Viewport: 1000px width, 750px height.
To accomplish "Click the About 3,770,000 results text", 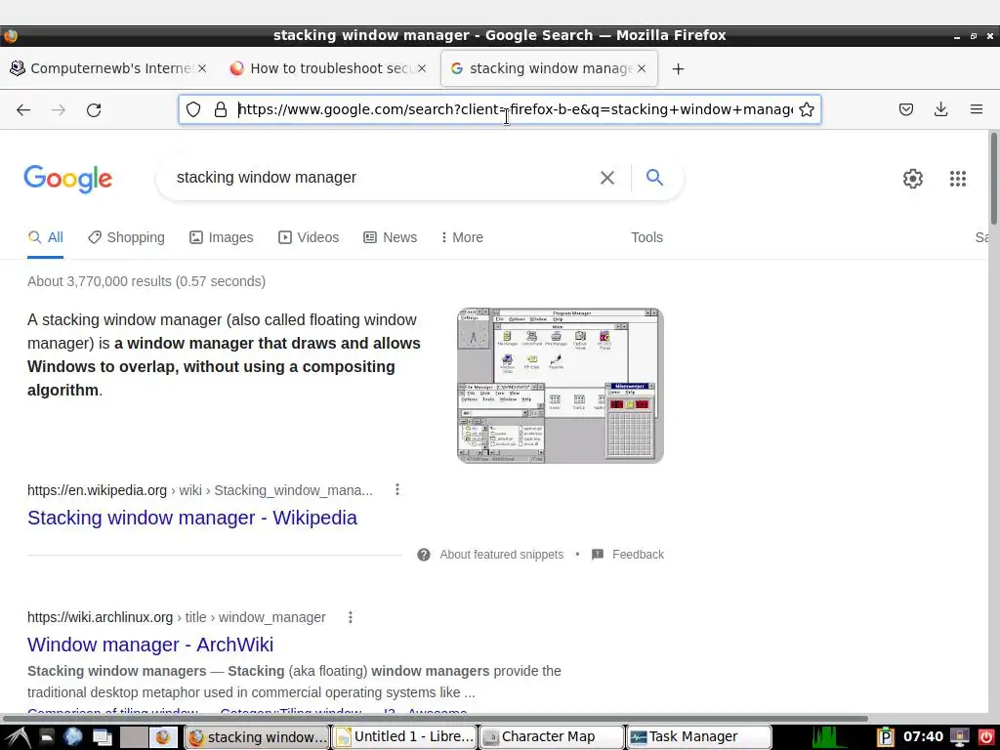I will coord(146,281).
